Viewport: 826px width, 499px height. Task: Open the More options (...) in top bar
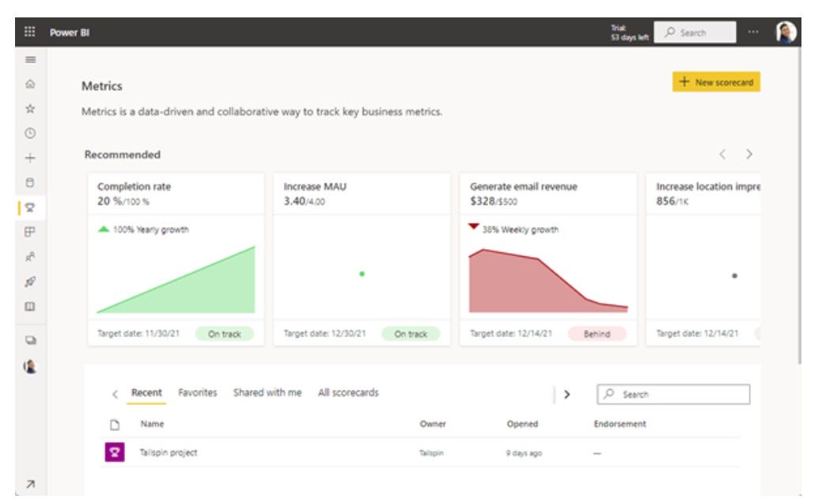[752, 32]
